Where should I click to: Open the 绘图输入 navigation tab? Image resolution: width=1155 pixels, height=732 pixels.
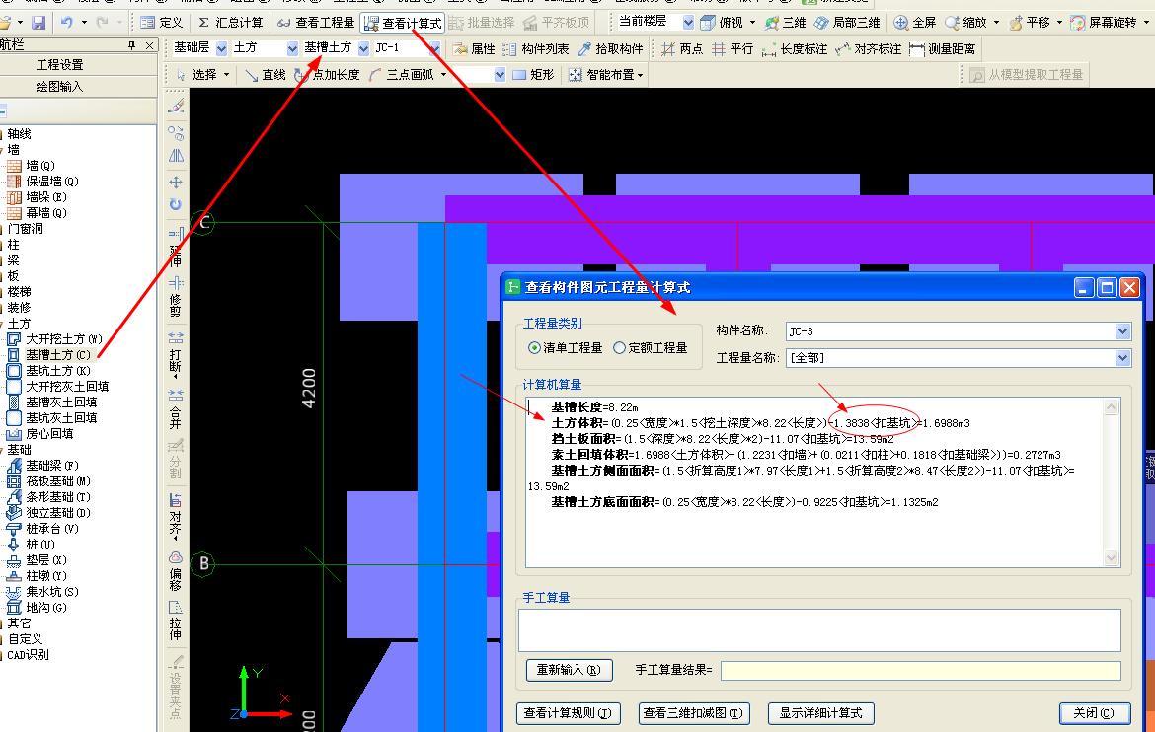click(x=60, y=87)
